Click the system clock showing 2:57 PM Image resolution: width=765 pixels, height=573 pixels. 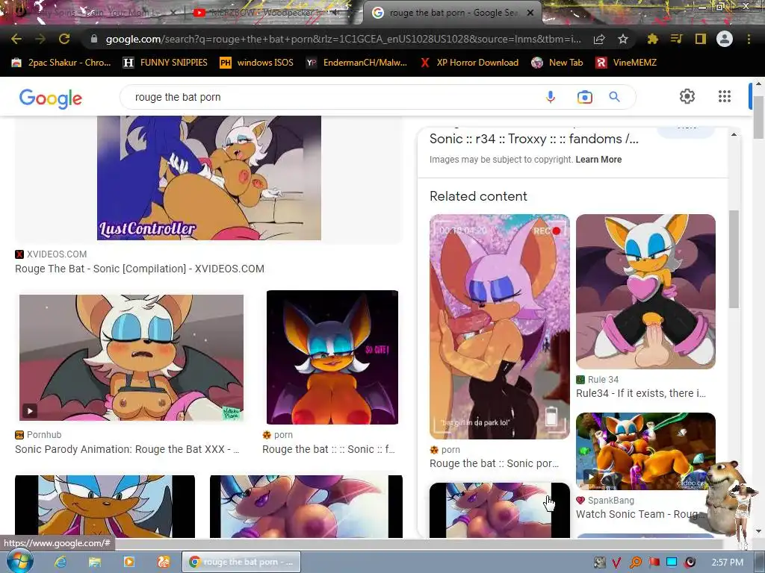pos(728,563)
